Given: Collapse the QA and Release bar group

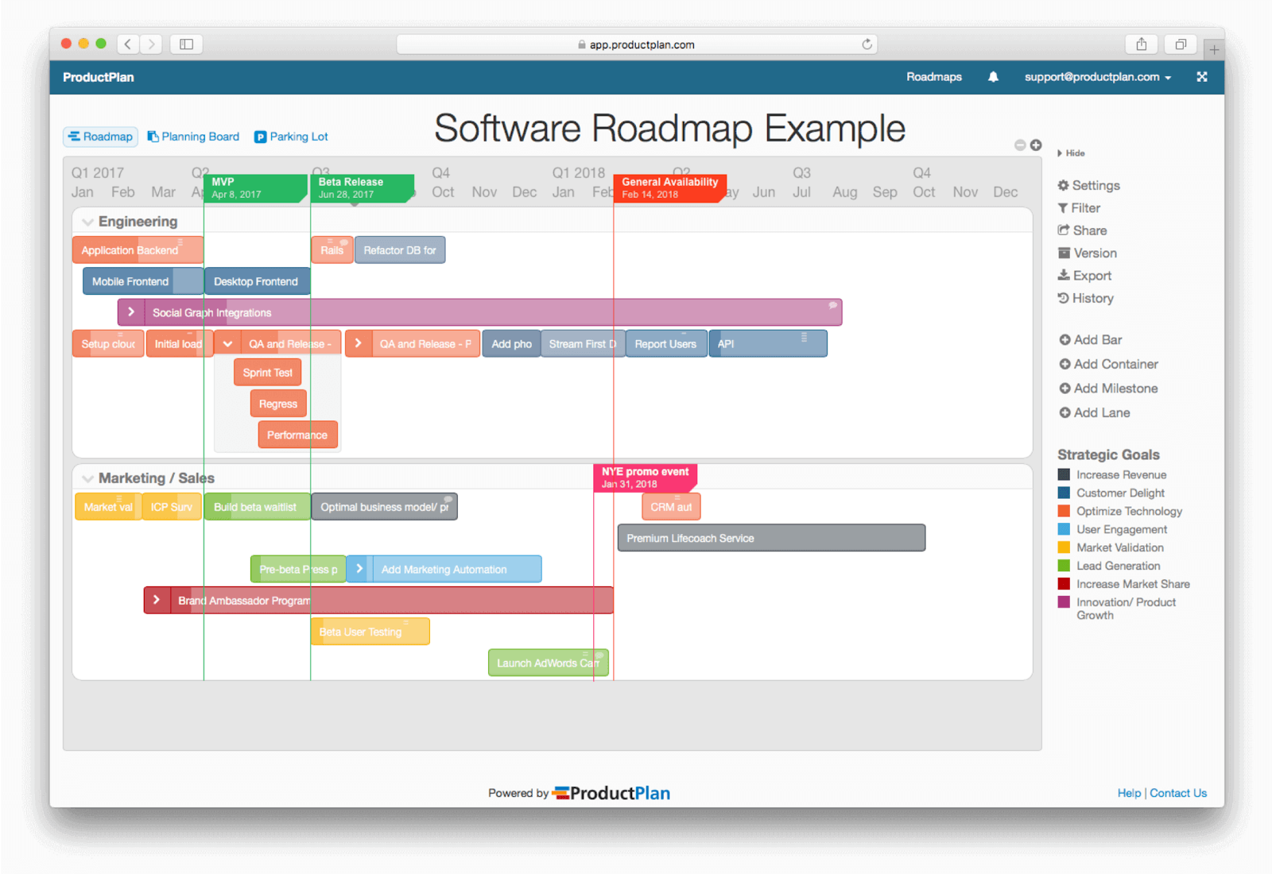Looking at the screenshot, I should [x=228, y=343].
